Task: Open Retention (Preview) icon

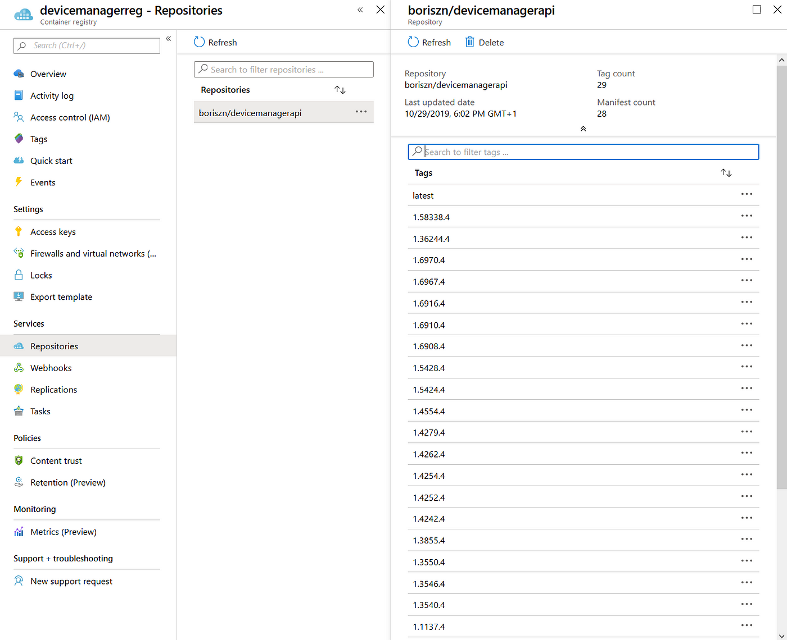Action: coord(19,482)
